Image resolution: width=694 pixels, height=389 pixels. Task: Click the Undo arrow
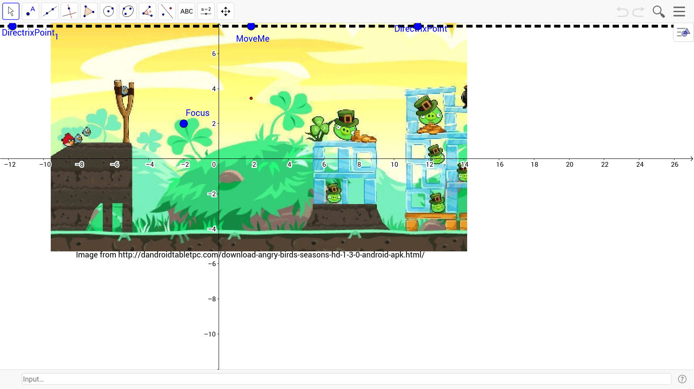coord(622,12)
